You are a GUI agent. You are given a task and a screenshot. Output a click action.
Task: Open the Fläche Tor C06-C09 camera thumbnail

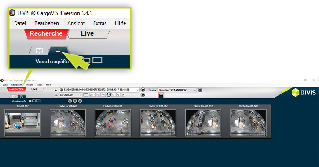click(113, 123)
